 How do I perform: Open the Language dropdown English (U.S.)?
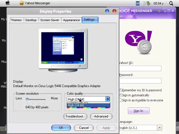tap(140, 128)
